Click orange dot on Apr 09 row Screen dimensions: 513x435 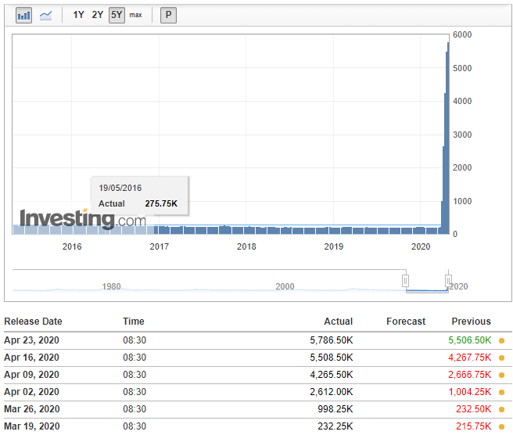coord(501,375)
